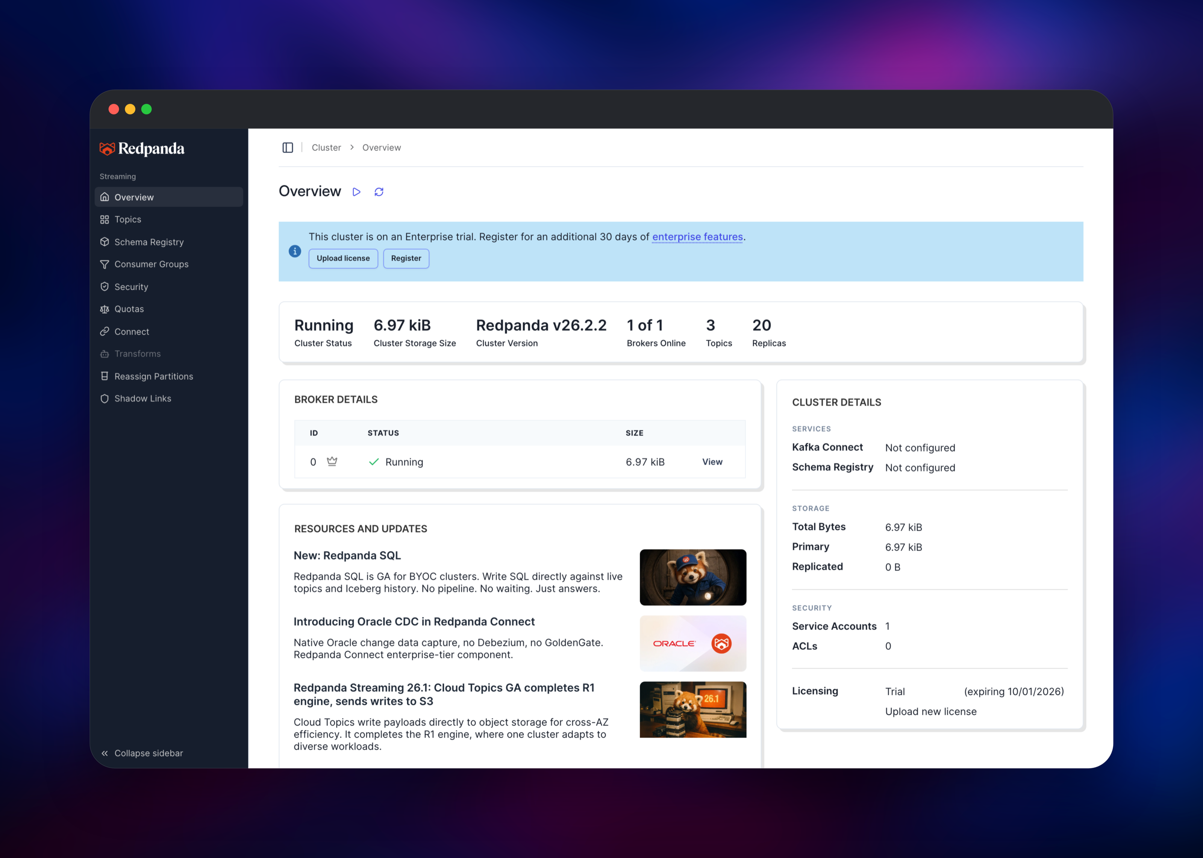Click the Running status of broker 0
Viewport: 1203px width, 858px height.
(x=405, y=462)
